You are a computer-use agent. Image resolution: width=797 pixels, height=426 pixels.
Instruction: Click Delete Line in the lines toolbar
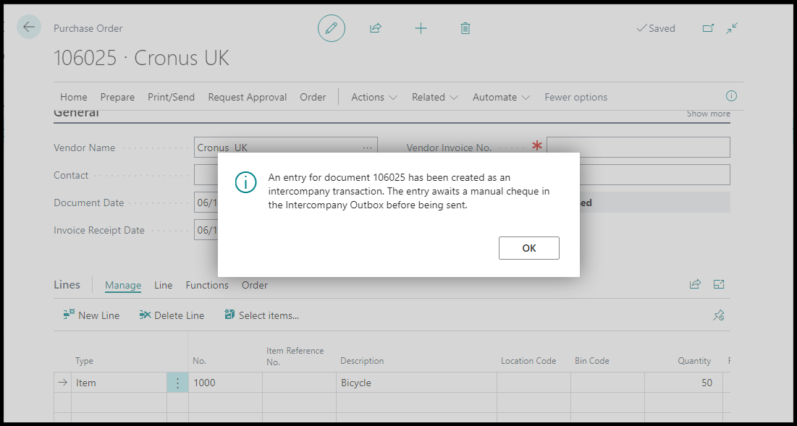click(172, 315)
